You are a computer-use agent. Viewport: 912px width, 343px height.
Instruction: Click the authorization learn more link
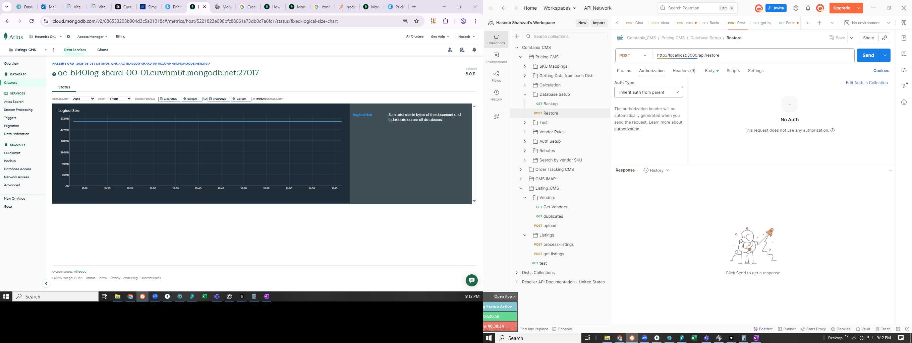click(x=626, y=129)
